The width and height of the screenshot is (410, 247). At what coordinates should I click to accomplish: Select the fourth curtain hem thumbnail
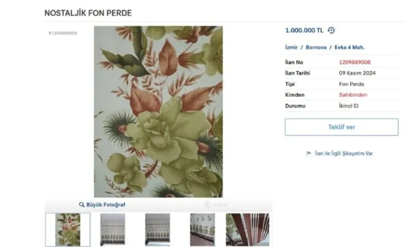pos(202,229)
